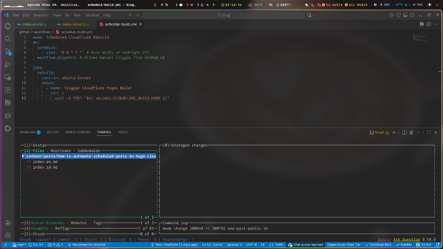Viewport: 443px width, 249px height.
Task: Toggle the secondary sidebar layout button
Action: point(412,15)
